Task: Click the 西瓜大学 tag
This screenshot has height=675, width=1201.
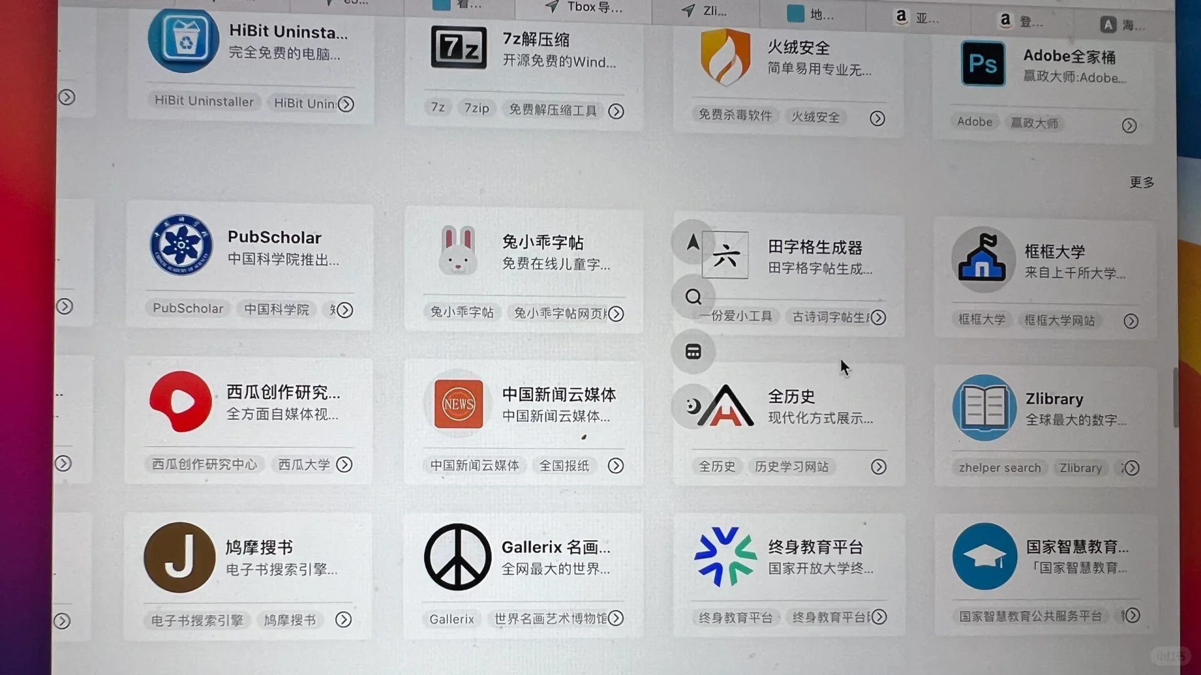Action: click(x=304, y=464)
